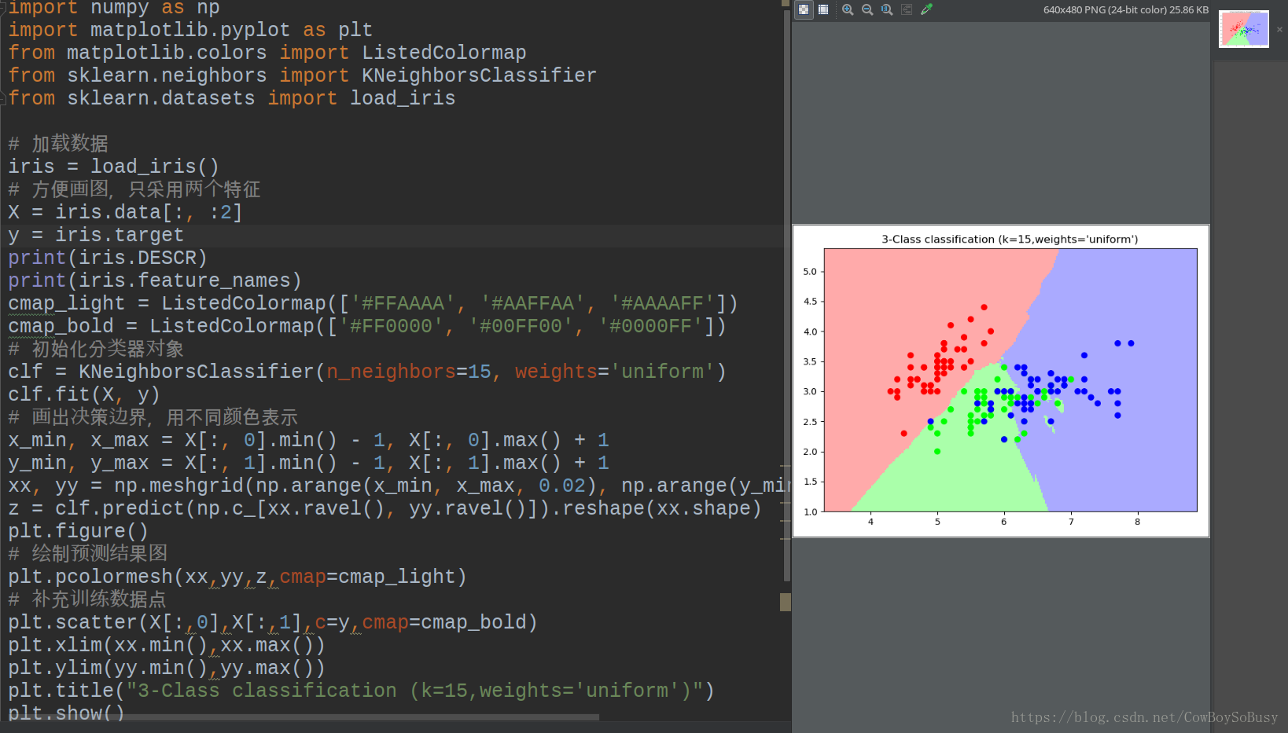Zoom out of the plot image
The image size is (1288, 733).
pos(867,9)
